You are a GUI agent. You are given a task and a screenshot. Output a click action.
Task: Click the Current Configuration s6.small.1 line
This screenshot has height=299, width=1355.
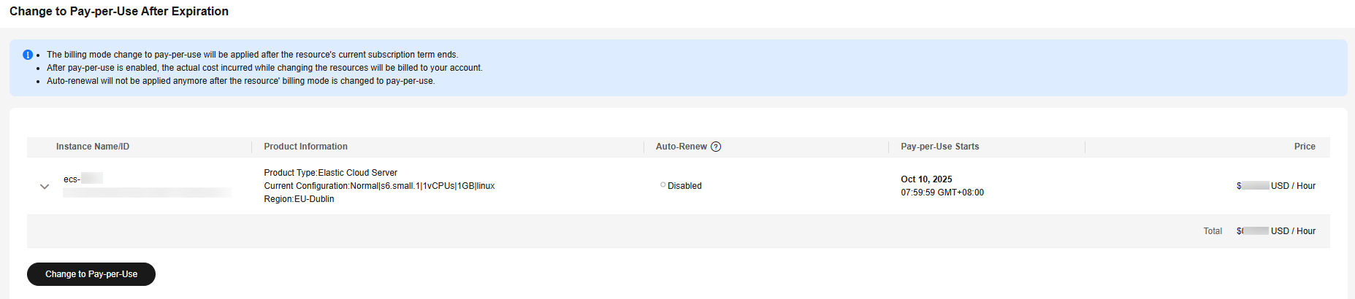pyautogui.click(x=379, y=186)
